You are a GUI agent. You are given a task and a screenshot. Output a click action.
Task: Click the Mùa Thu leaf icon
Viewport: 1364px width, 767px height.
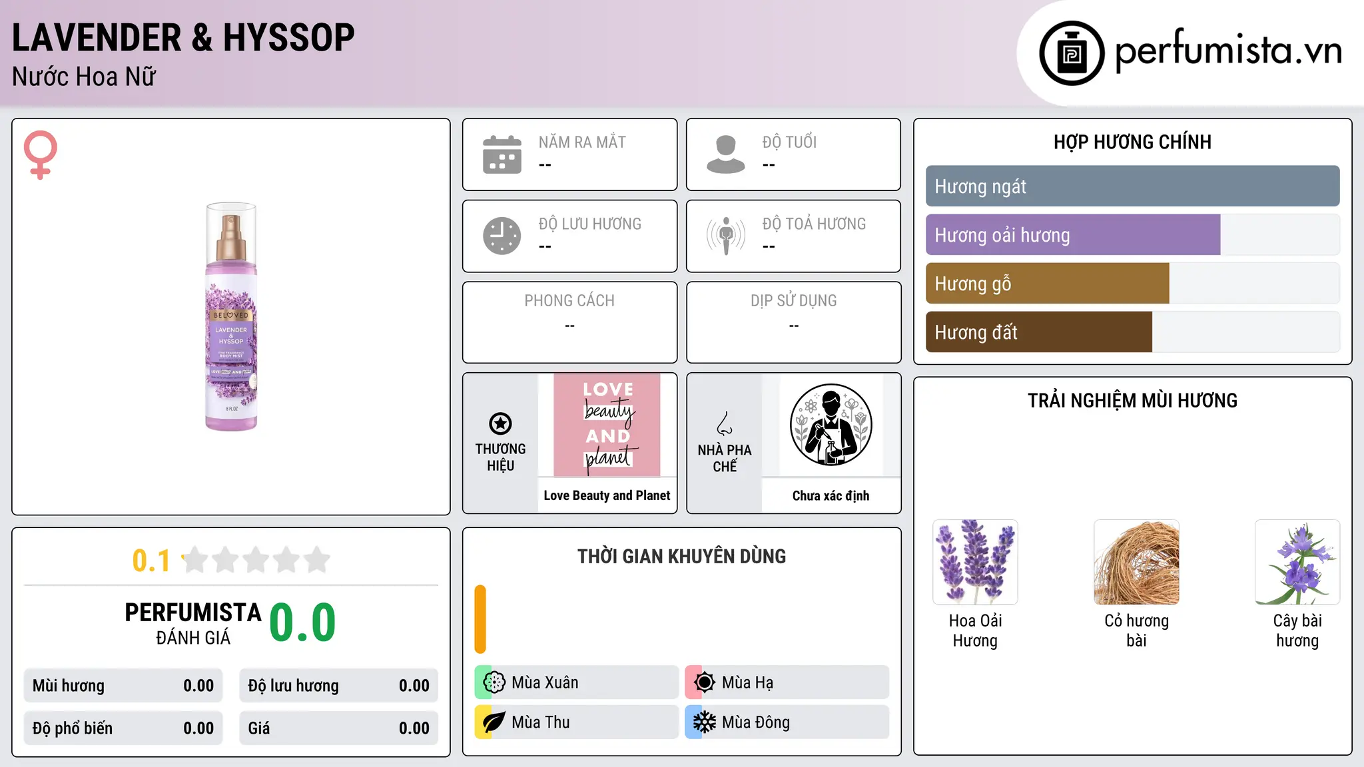pos(494,722)
